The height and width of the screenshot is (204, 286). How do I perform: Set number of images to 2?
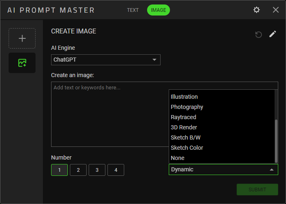[x=78, y=170]
